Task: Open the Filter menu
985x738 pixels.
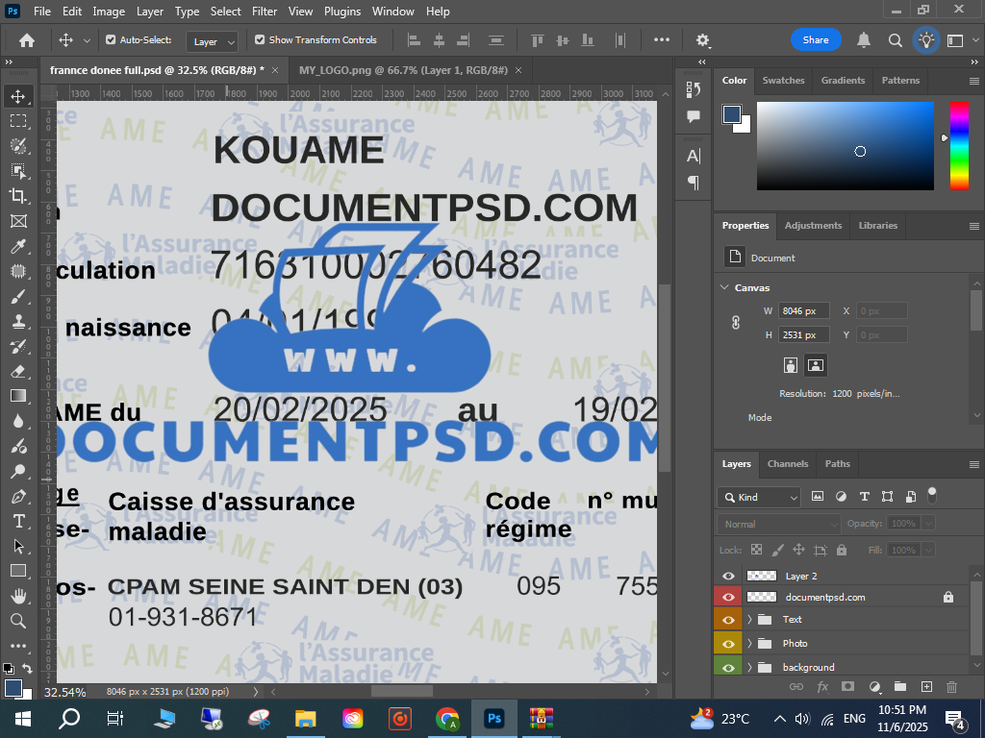Action: click(265, 12)
